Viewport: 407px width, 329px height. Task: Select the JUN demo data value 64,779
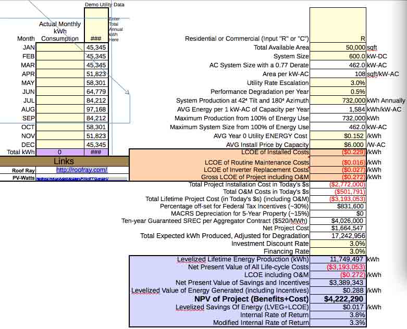(x=96, y=92)
